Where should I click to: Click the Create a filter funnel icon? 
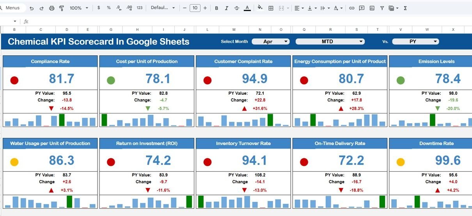(382, 8)
